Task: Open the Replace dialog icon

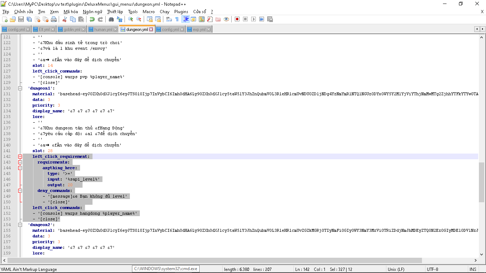Action: point(120,19)
